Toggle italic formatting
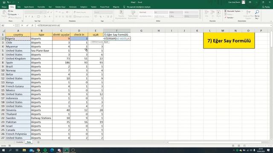This screenshot has width=273, height=153. click(29, 17)
